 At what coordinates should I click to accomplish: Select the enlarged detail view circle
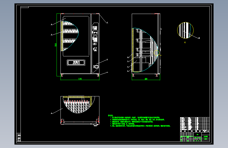(x=185, y=30)
